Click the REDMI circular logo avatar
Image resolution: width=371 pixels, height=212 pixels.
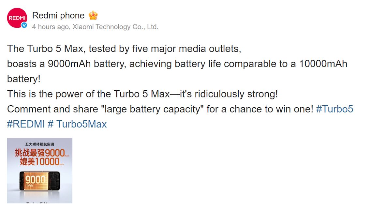(17, 18)
